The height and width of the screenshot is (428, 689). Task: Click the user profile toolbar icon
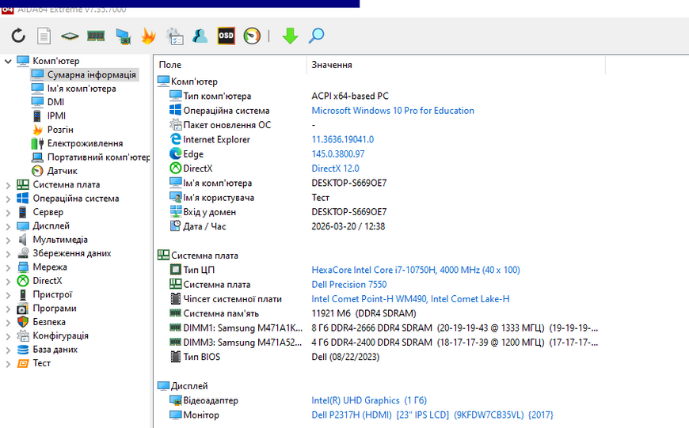tap(200, 36)
